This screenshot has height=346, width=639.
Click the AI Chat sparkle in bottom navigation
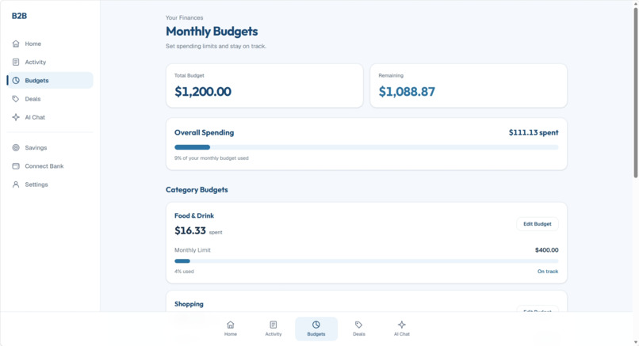[402, 325]
